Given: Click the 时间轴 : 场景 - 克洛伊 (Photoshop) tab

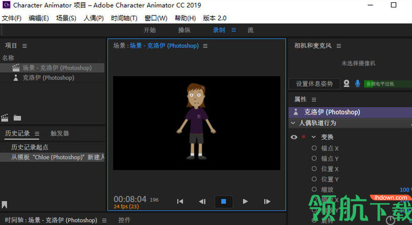Looking at the screenshot, I should pyautogui.click(x=51, y=220).
